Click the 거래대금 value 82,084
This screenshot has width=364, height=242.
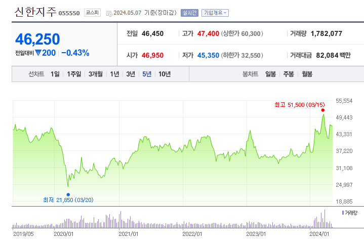(327, 55)
